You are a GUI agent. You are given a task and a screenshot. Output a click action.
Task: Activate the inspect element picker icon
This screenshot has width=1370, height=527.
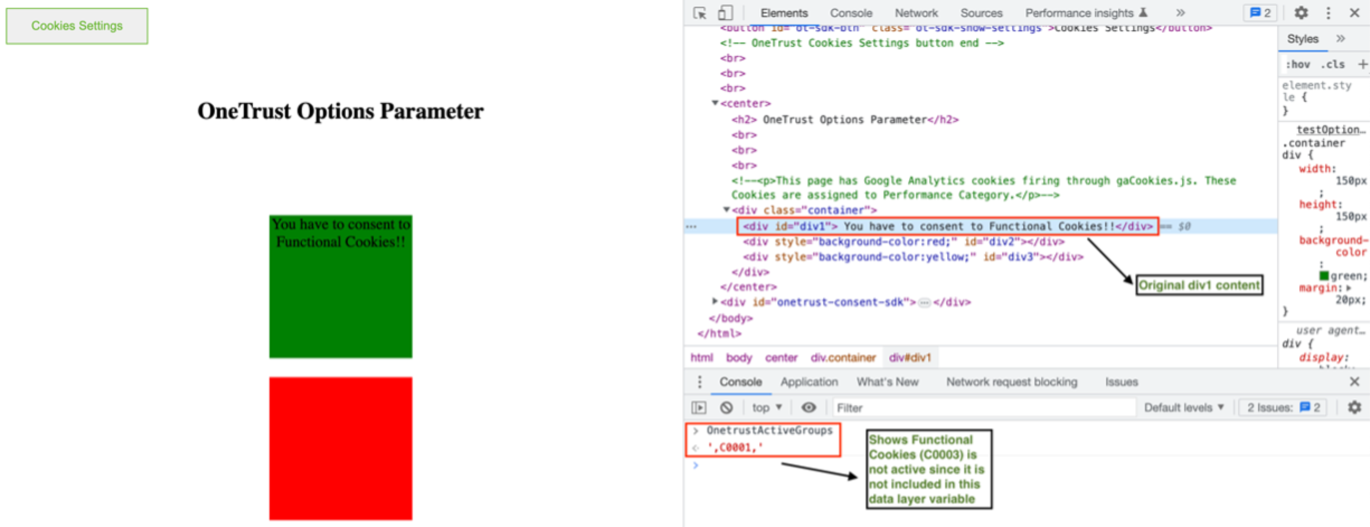point(700,13)
